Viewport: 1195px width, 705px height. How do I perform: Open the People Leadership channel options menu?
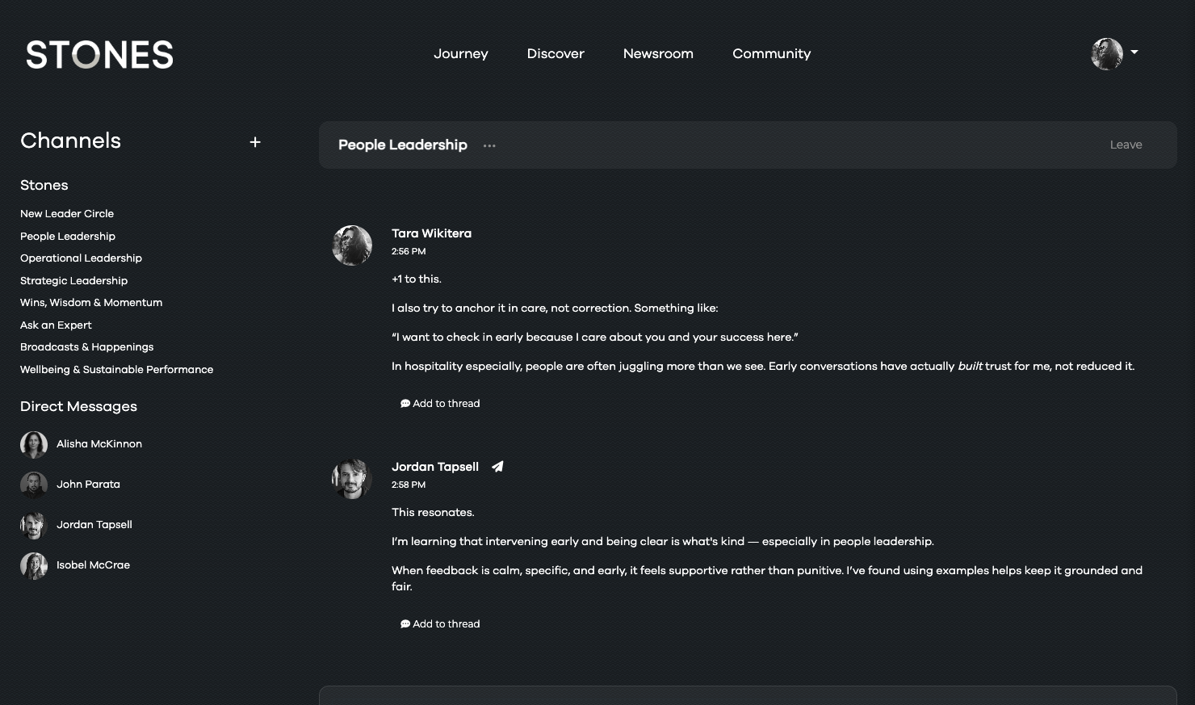pyautogui.click(x=489, y=145)
